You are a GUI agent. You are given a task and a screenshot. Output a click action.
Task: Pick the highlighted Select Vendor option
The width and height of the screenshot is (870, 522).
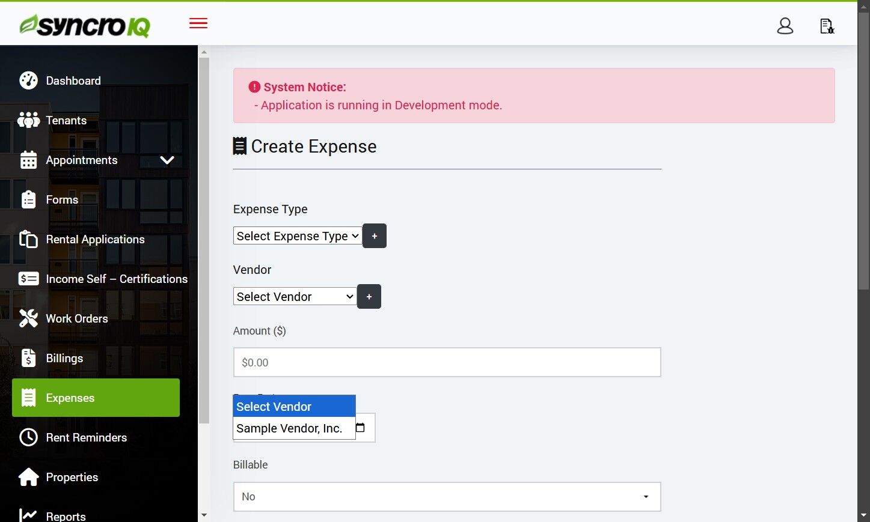click(x=294, y=407)
